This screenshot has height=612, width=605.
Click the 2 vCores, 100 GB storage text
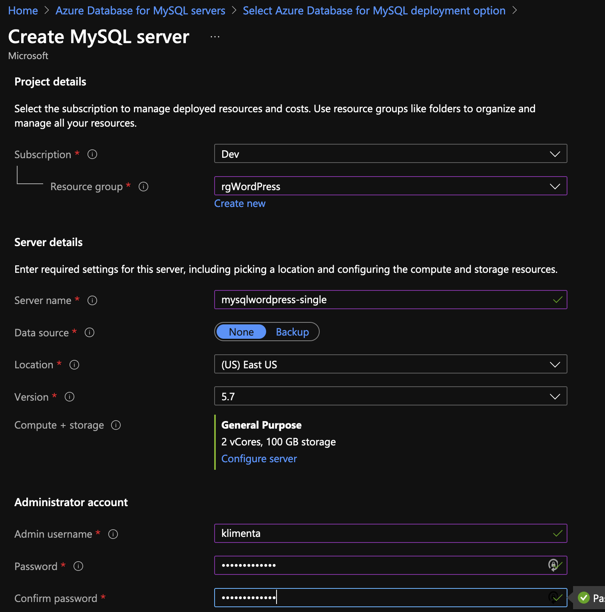(x=279, y=442)
